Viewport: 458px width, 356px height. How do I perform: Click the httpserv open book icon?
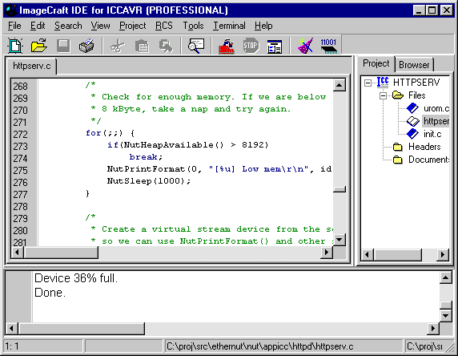412,121
